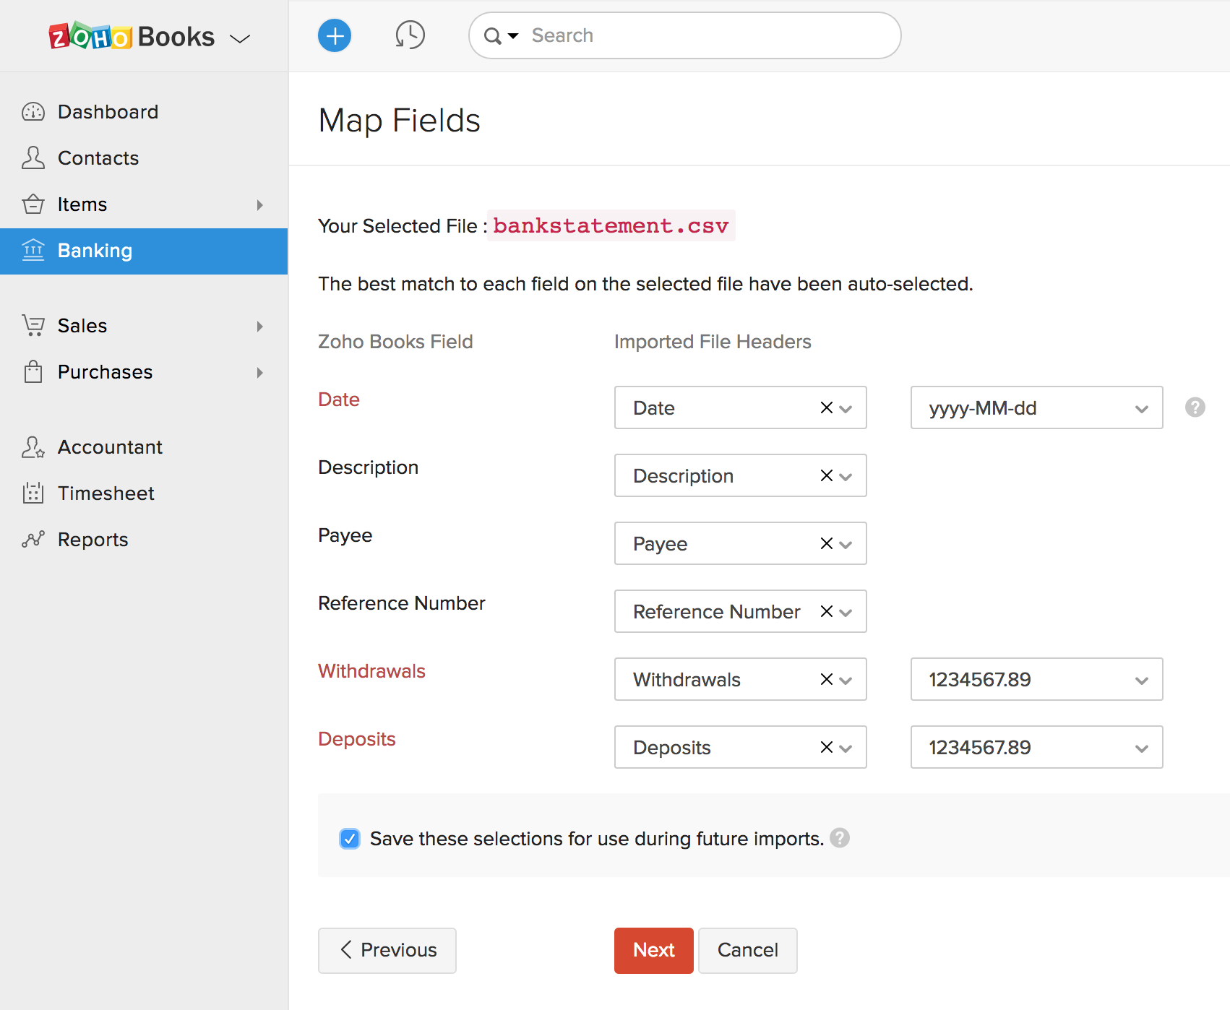Image resolution: width=1230 pixels, height=1010 pixels.
Task: Click the Previous button
Action: coord(387,950)
